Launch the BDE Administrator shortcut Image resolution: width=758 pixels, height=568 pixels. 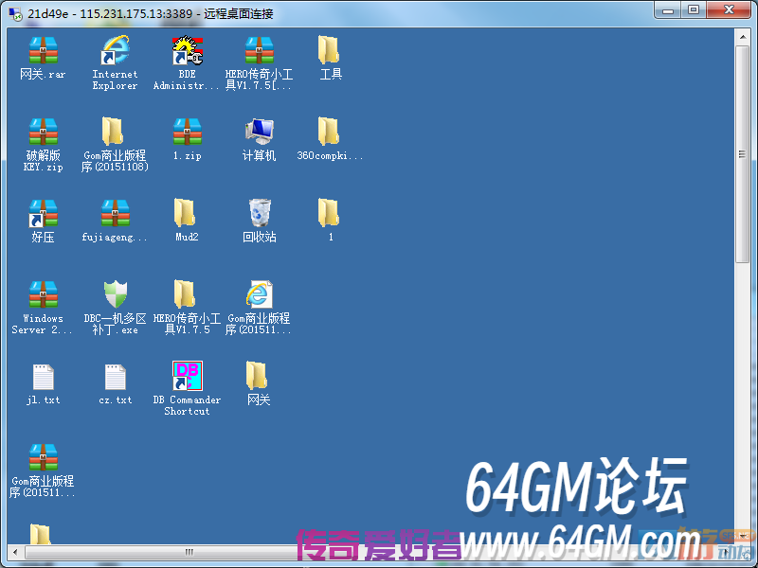tap(188, 50)
